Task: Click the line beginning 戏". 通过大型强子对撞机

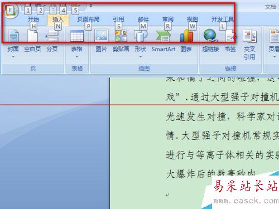Action: click(223, 97)
